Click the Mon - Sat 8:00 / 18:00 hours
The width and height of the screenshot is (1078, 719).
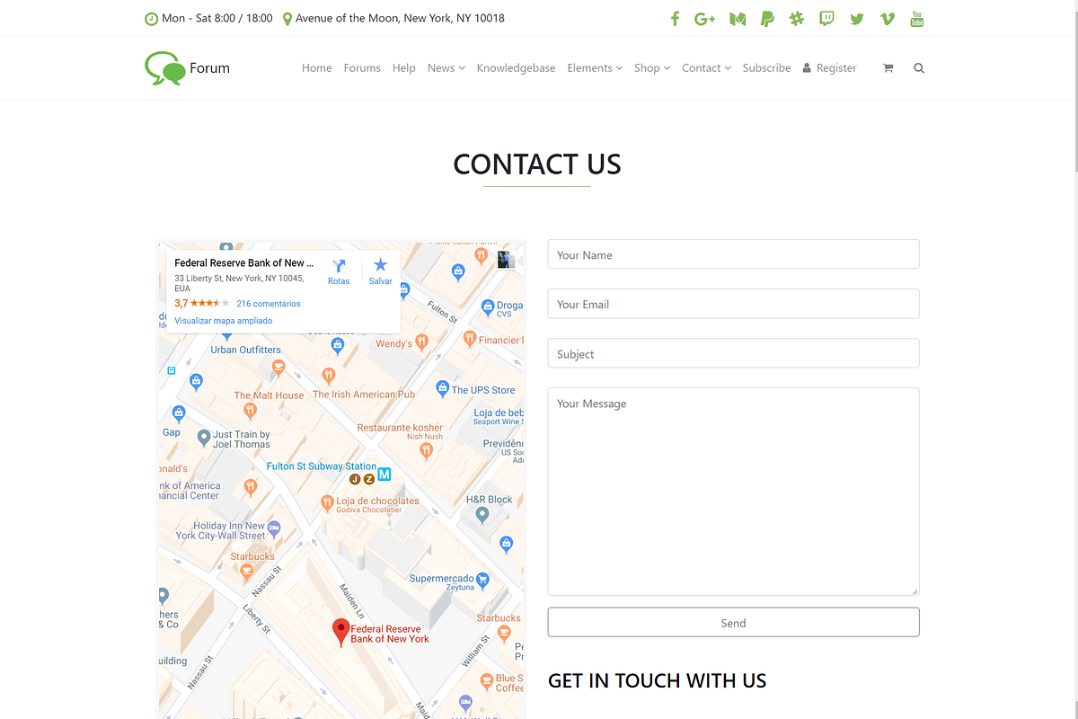point(217,18)
